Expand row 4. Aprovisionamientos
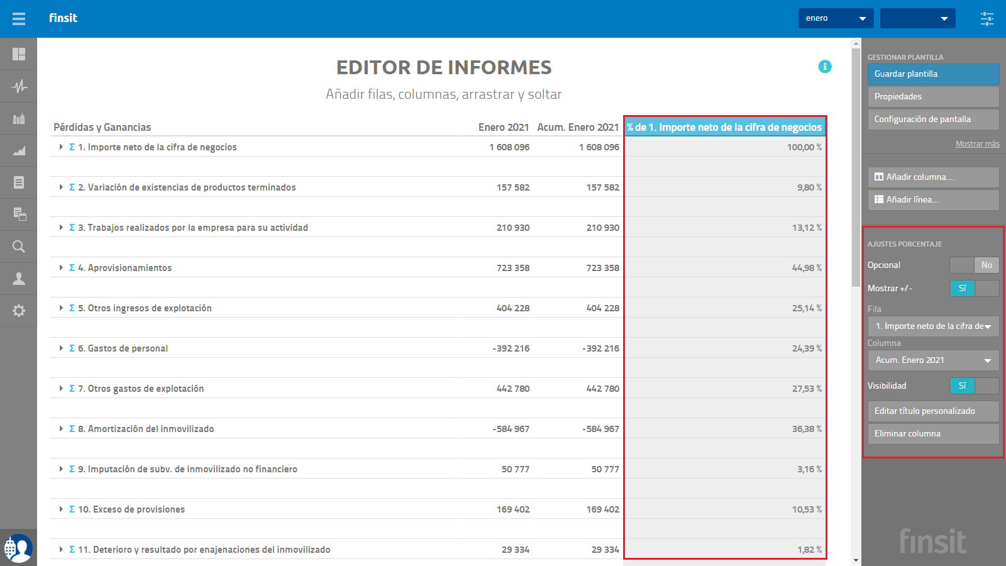This screenshot has height=566, width=1006. coord(61,268)
